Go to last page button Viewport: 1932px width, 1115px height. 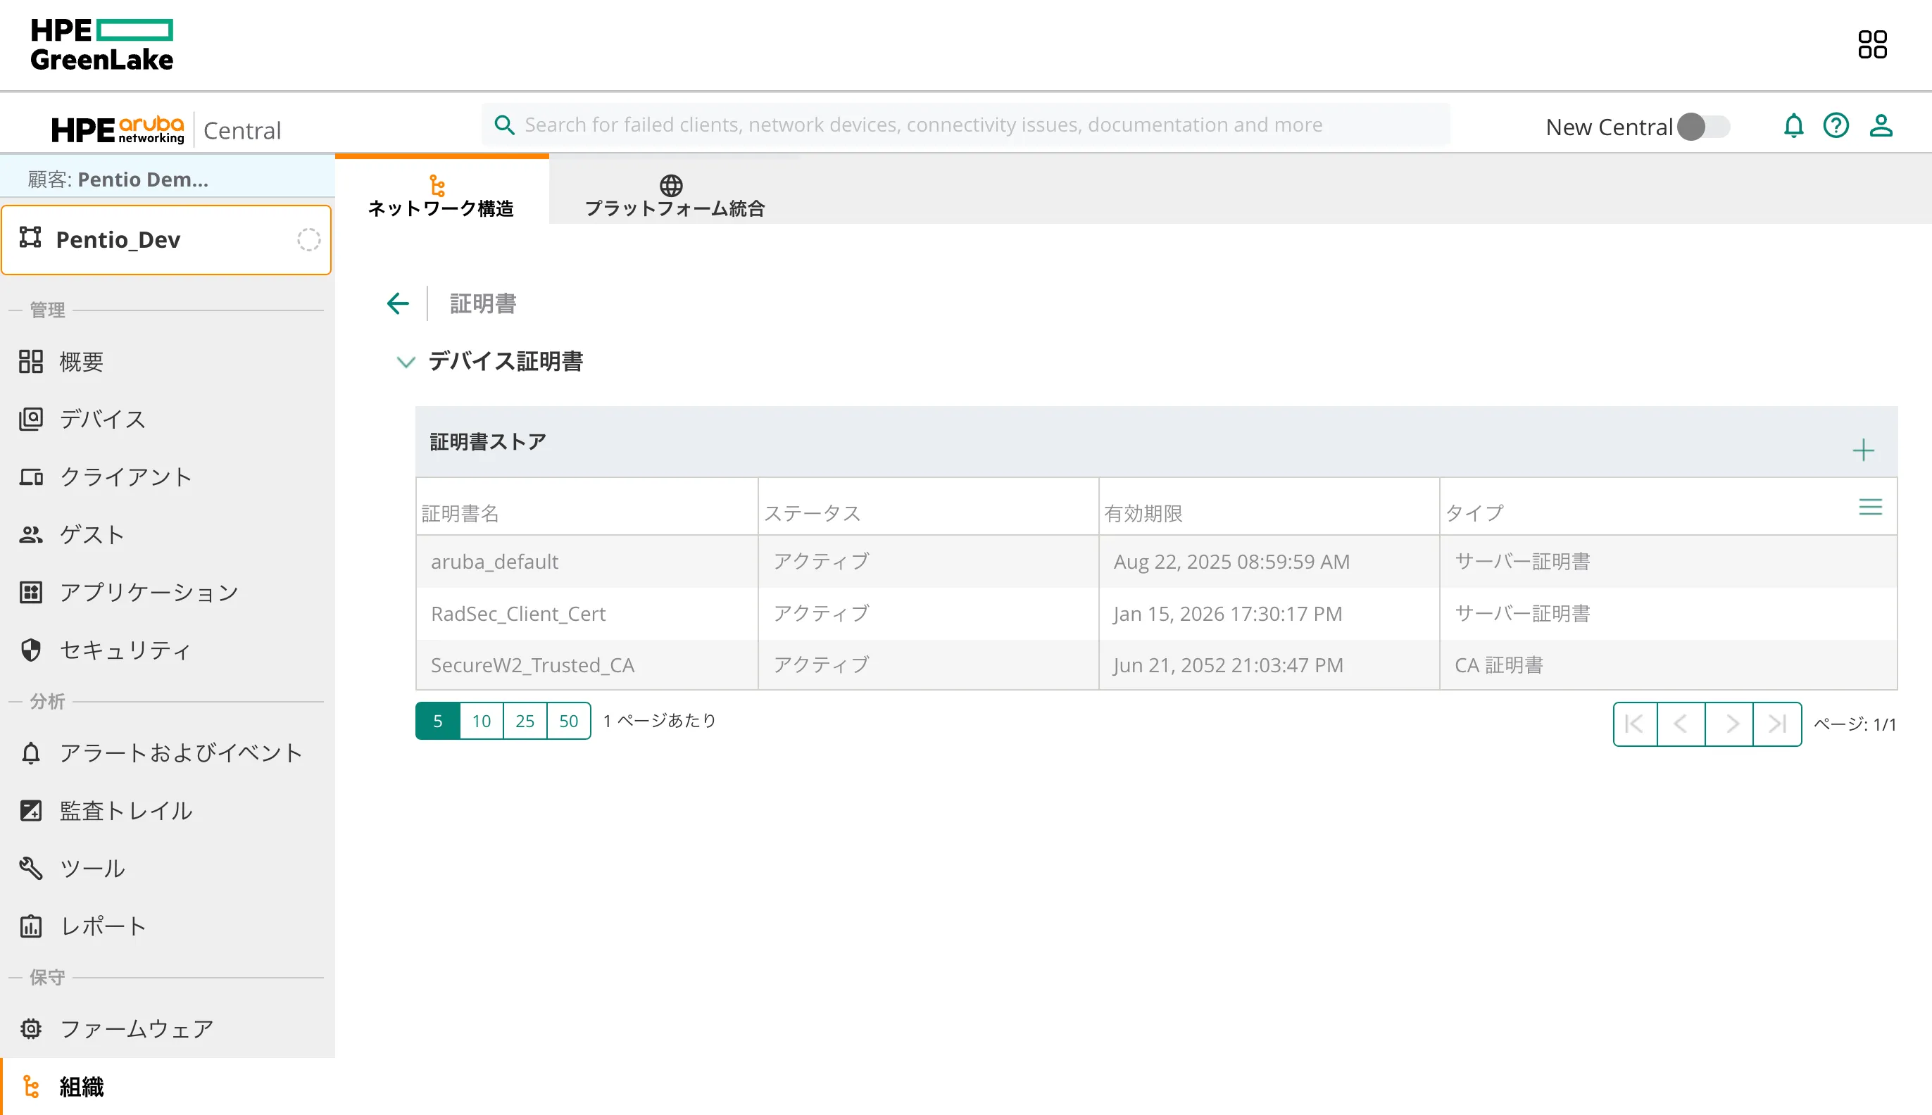coord(1776,724)
